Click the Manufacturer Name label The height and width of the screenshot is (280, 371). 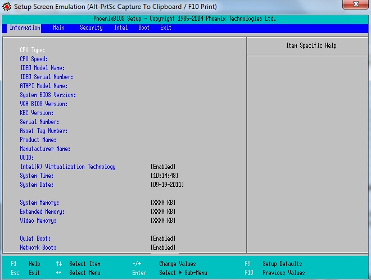click(x=45, y=149)
